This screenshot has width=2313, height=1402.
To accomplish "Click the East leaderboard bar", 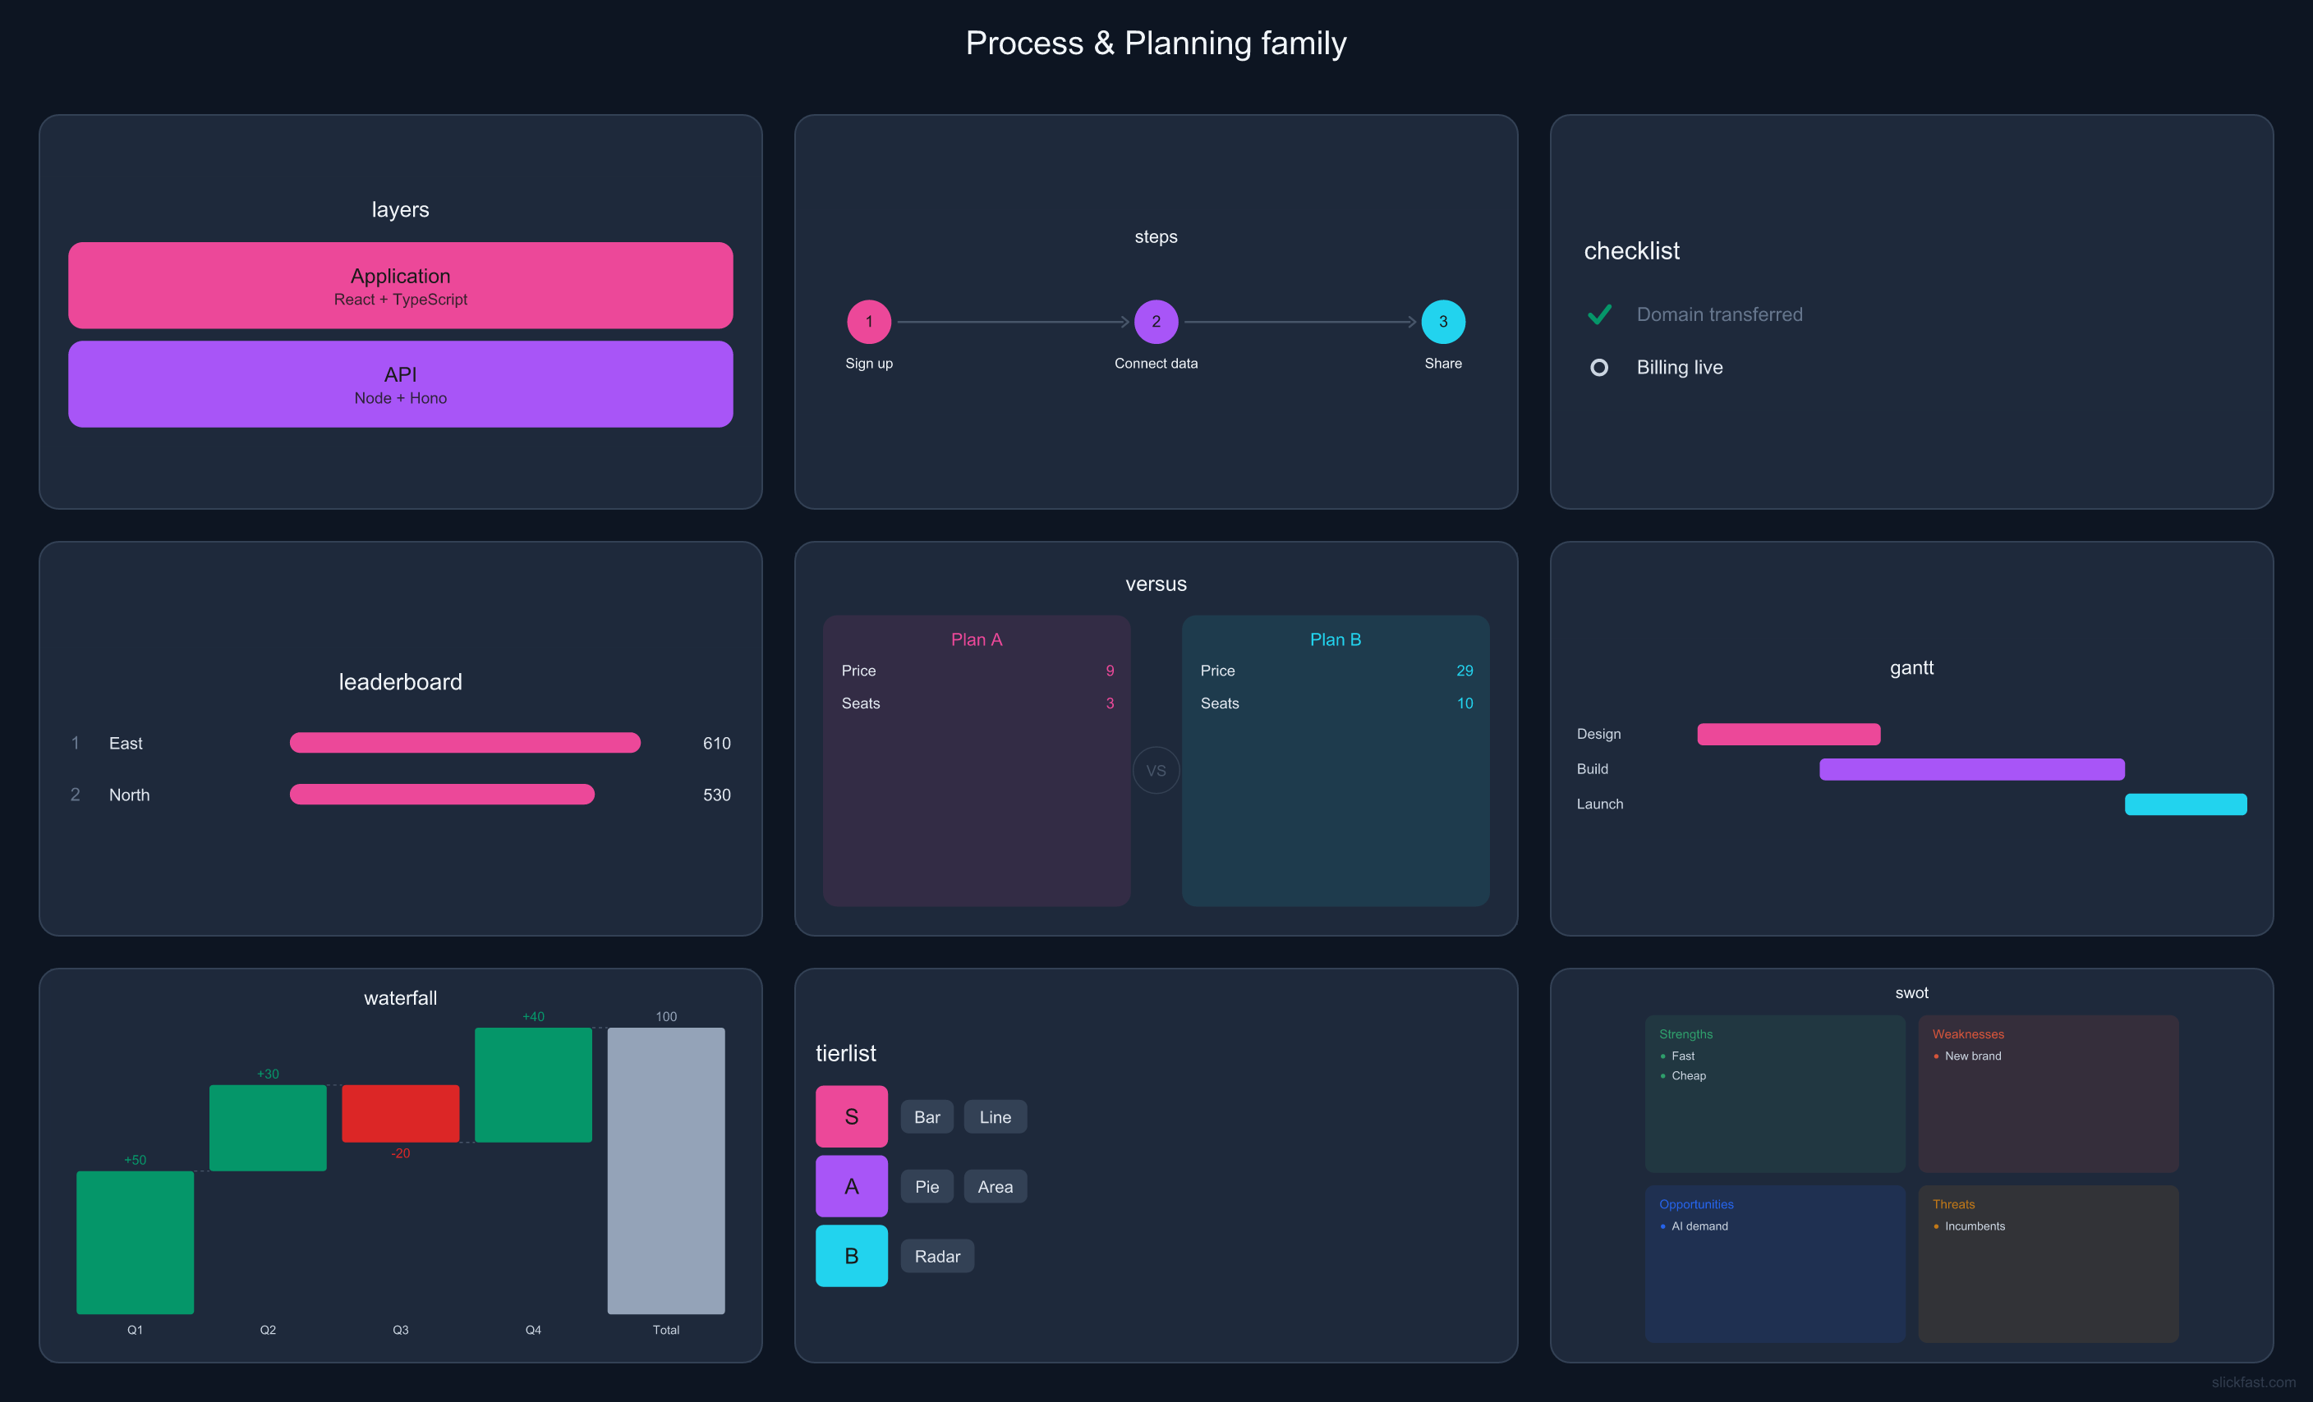I will [465, 742].
